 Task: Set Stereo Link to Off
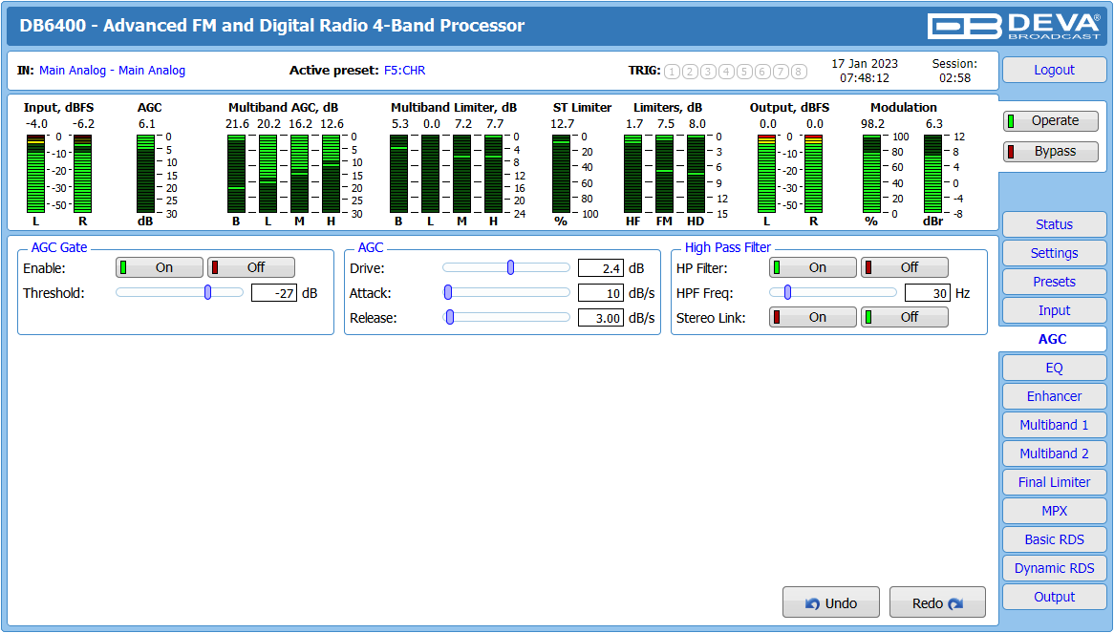tap(905, 317)
